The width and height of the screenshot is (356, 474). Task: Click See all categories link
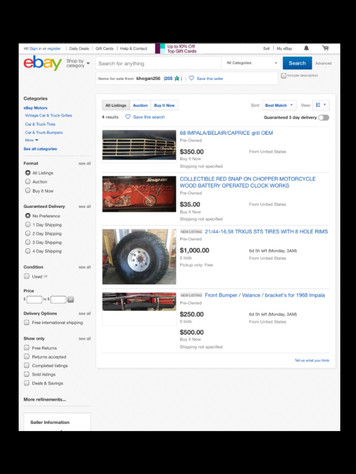[40, 149]
